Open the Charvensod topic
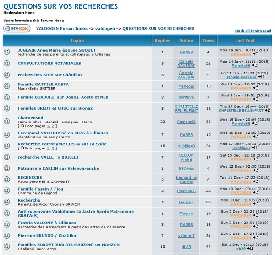The width and height of the screenshot is (275, 255). point(31,118)
